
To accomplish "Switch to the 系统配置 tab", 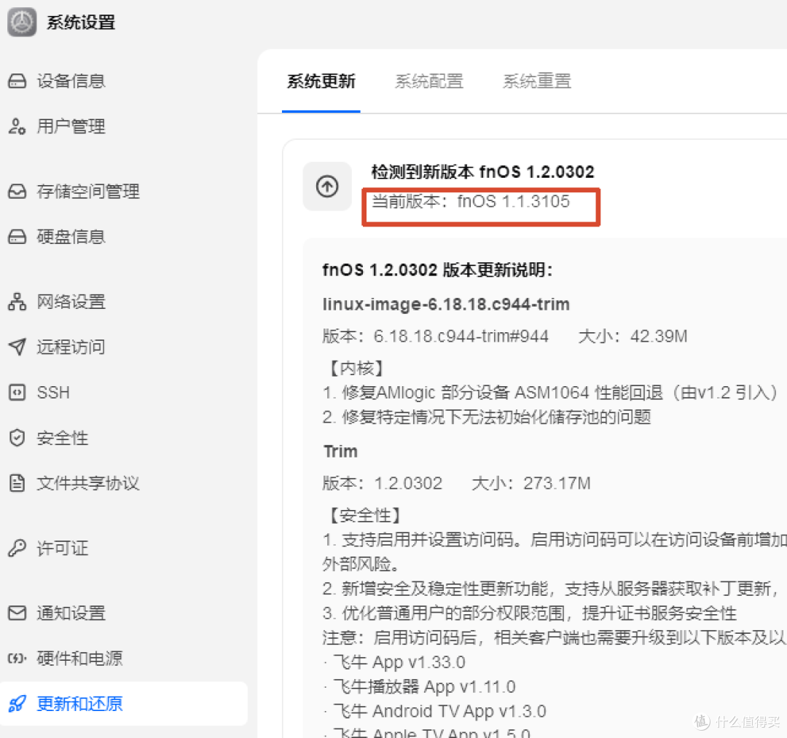I will pos(429,82).
